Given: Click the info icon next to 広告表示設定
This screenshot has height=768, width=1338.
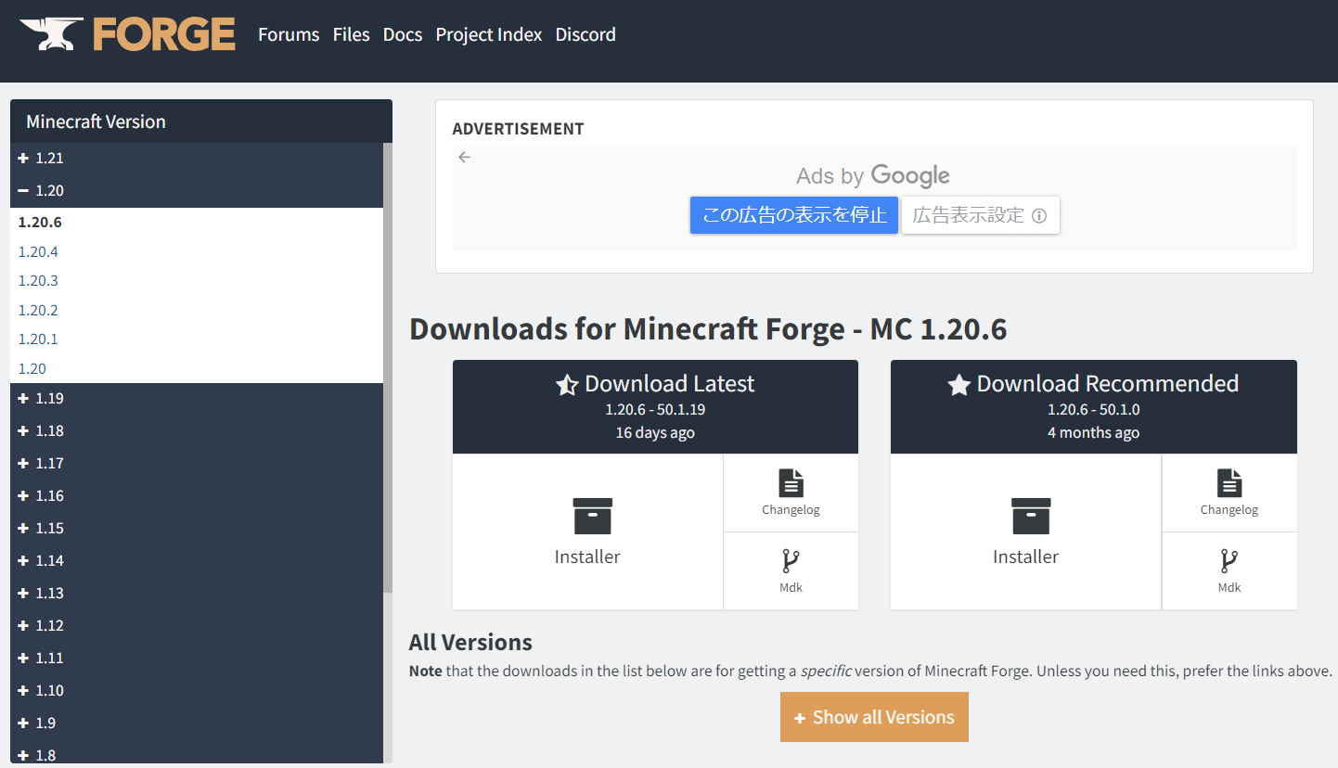Looking at the screenshot, I should click(x=1038, y=215).
